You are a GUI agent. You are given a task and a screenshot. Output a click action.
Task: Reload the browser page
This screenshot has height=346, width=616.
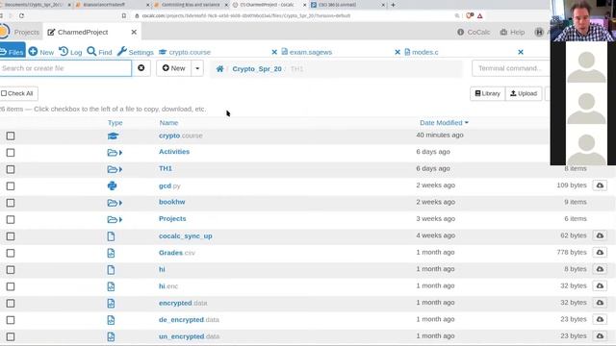pos(21,15)
